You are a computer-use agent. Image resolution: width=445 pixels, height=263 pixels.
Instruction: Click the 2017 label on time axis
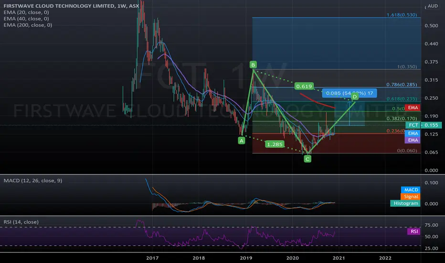152,258
